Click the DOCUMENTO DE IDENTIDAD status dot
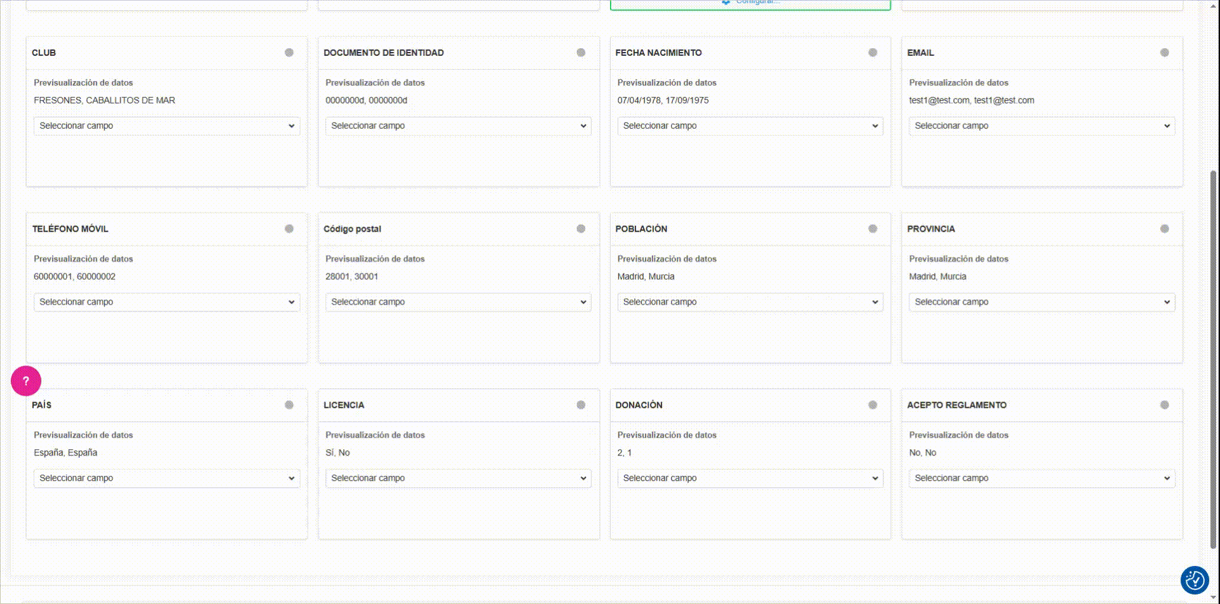The width and height of the screenshot is (1220, 604). (581, 53)
